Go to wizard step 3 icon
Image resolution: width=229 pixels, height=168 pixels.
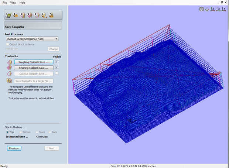[x=23, y=15]
